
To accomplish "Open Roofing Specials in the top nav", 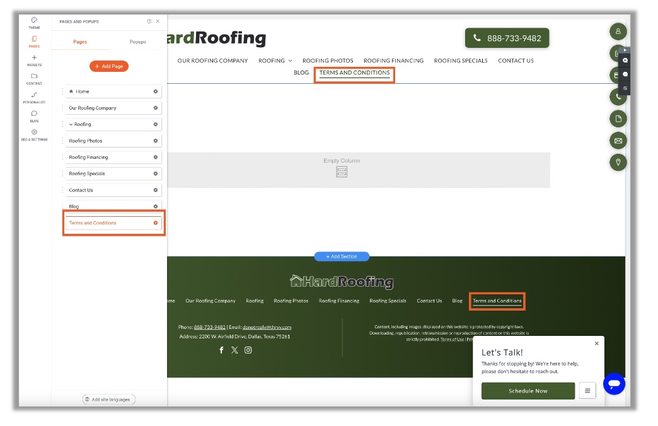I will point(461,60).
